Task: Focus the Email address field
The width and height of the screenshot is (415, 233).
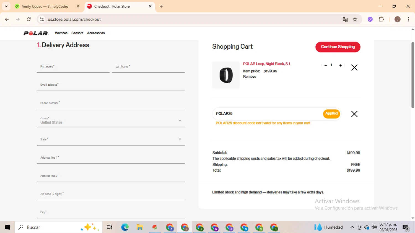Action: (x=111, y=85)
